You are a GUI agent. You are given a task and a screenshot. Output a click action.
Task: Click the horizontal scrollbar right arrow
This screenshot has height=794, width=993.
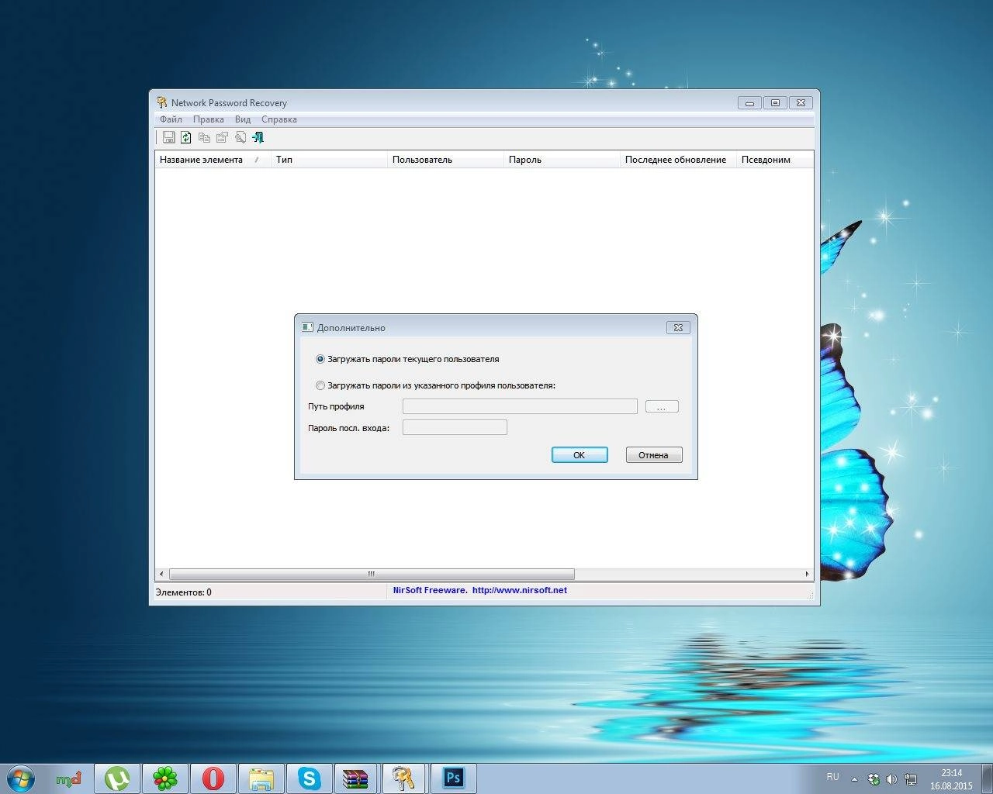[x=807, y=575]
